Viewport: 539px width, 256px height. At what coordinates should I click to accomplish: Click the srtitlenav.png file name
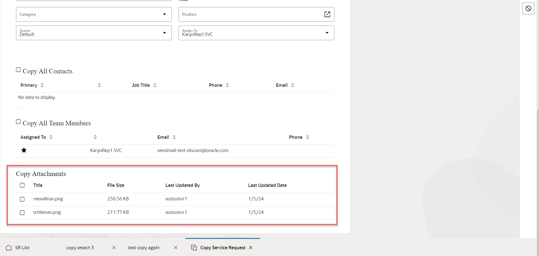click(47, 212)
